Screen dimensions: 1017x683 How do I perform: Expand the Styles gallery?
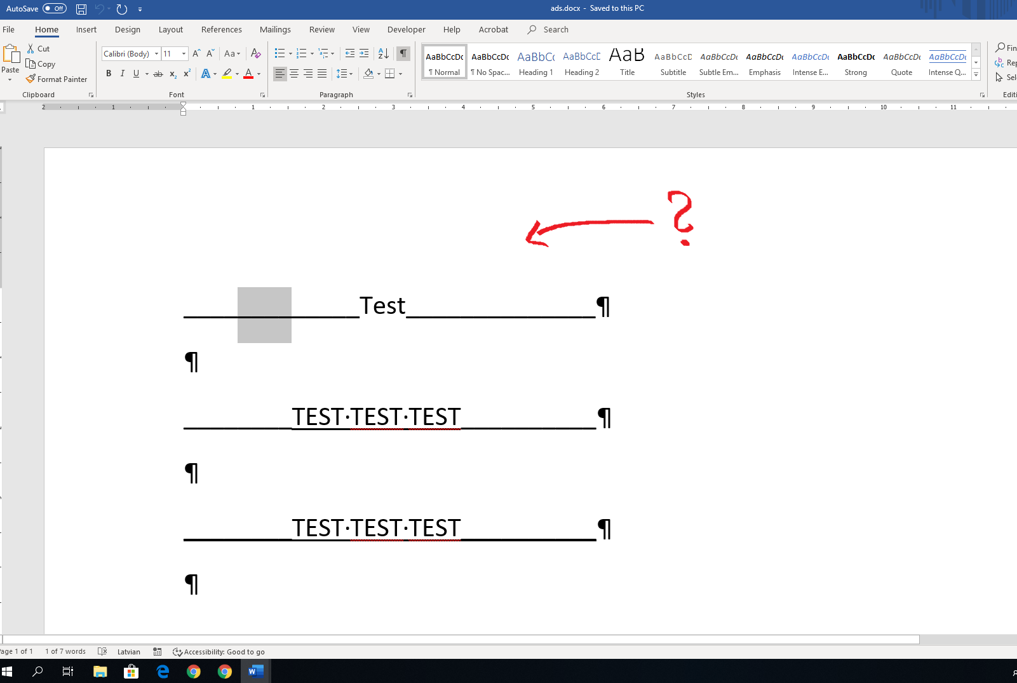point(976,75)
